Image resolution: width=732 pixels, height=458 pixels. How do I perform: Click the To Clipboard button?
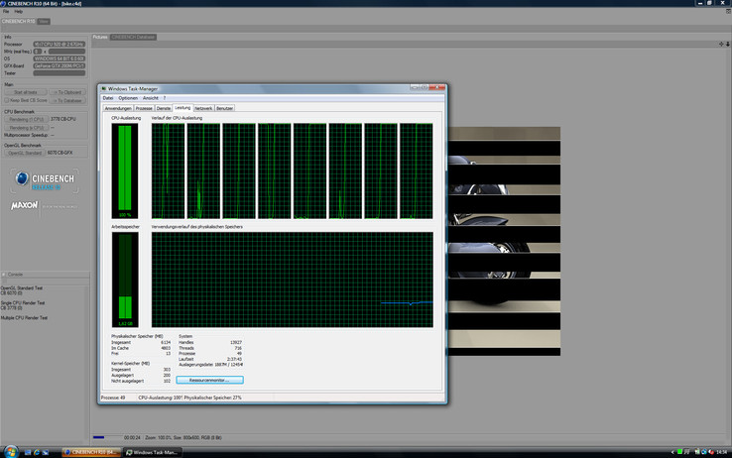(67, 91)
